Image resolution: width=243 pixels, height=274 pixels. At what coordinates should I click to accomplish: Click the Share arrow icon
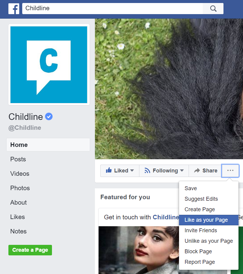[x=197, y=171]
